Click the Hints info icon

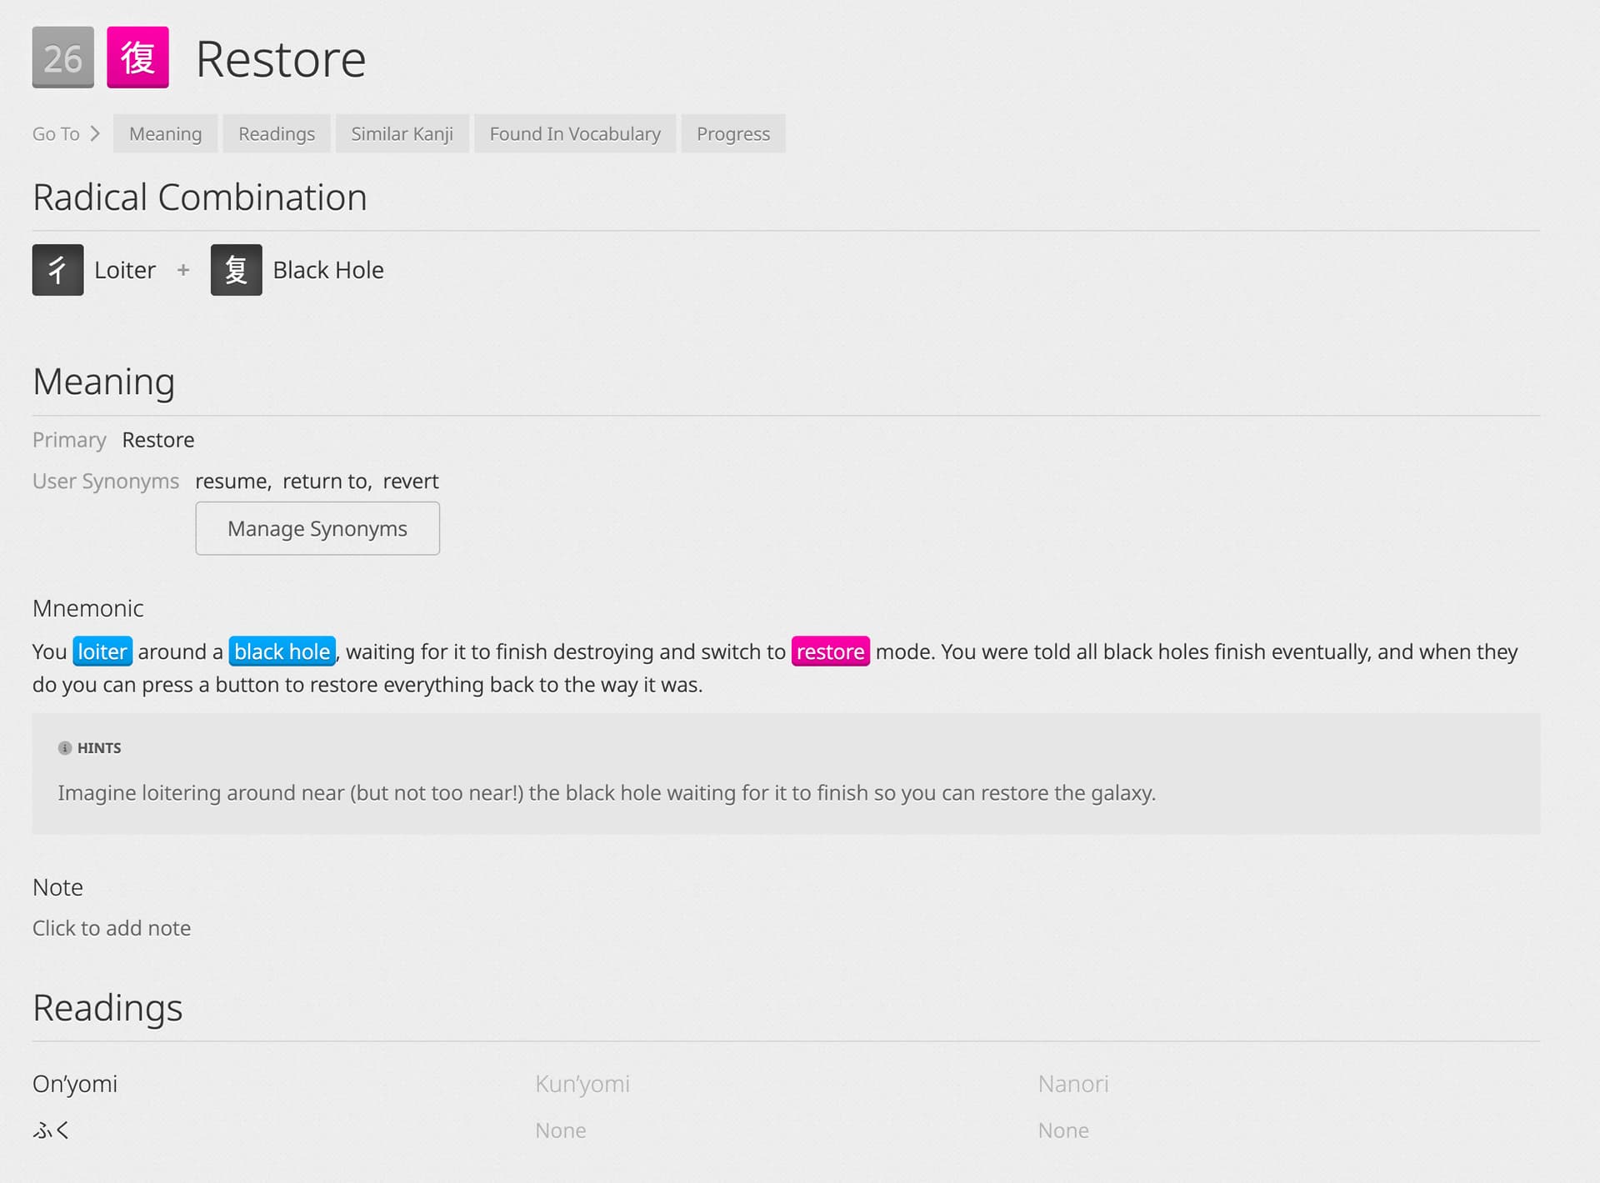(x=65, y=748)
